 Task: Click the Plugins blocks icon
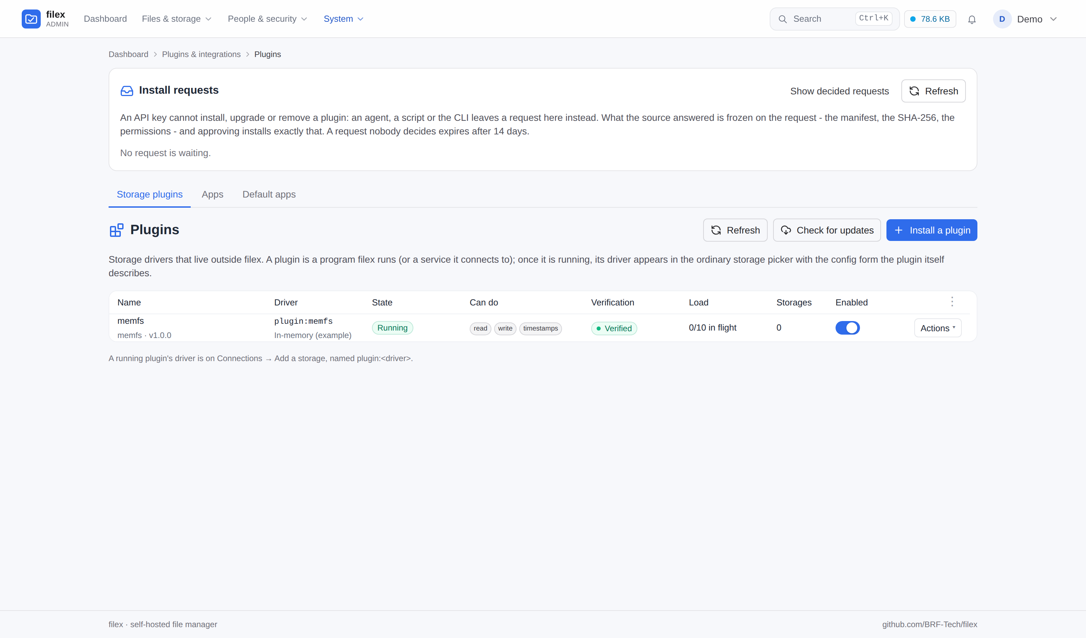(x=116, y=230)
